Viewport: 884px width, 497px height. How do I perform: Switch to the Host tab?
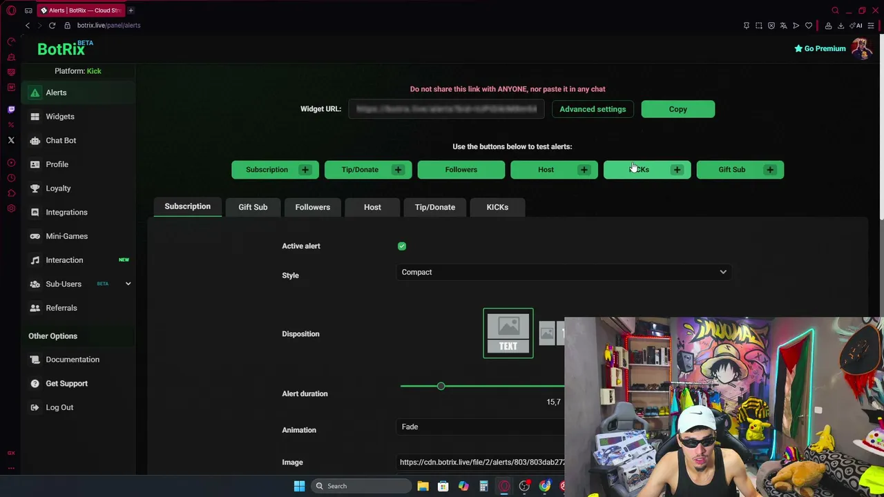click(372, 207)
